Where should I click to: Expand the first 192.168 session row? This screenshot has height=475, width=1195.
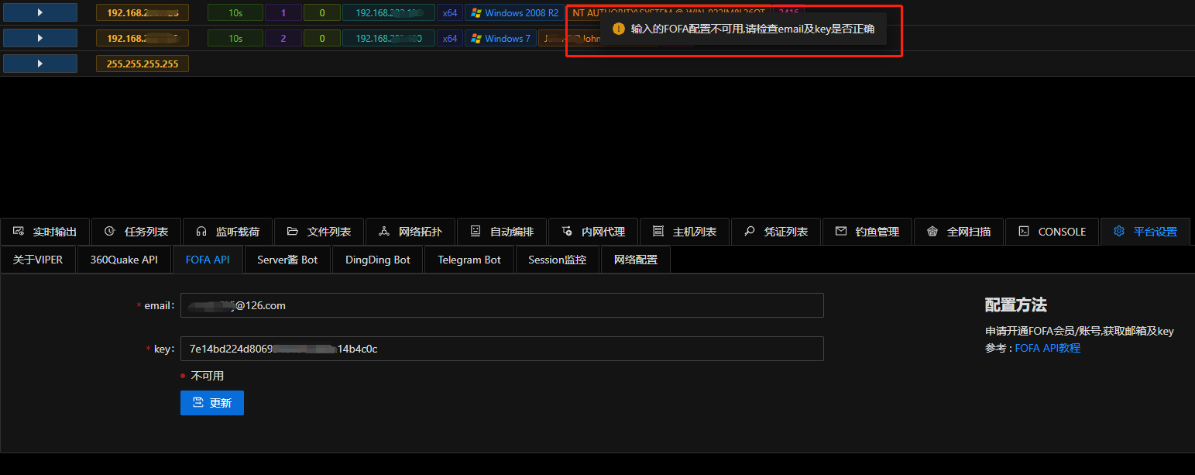[x=39, y=12]
